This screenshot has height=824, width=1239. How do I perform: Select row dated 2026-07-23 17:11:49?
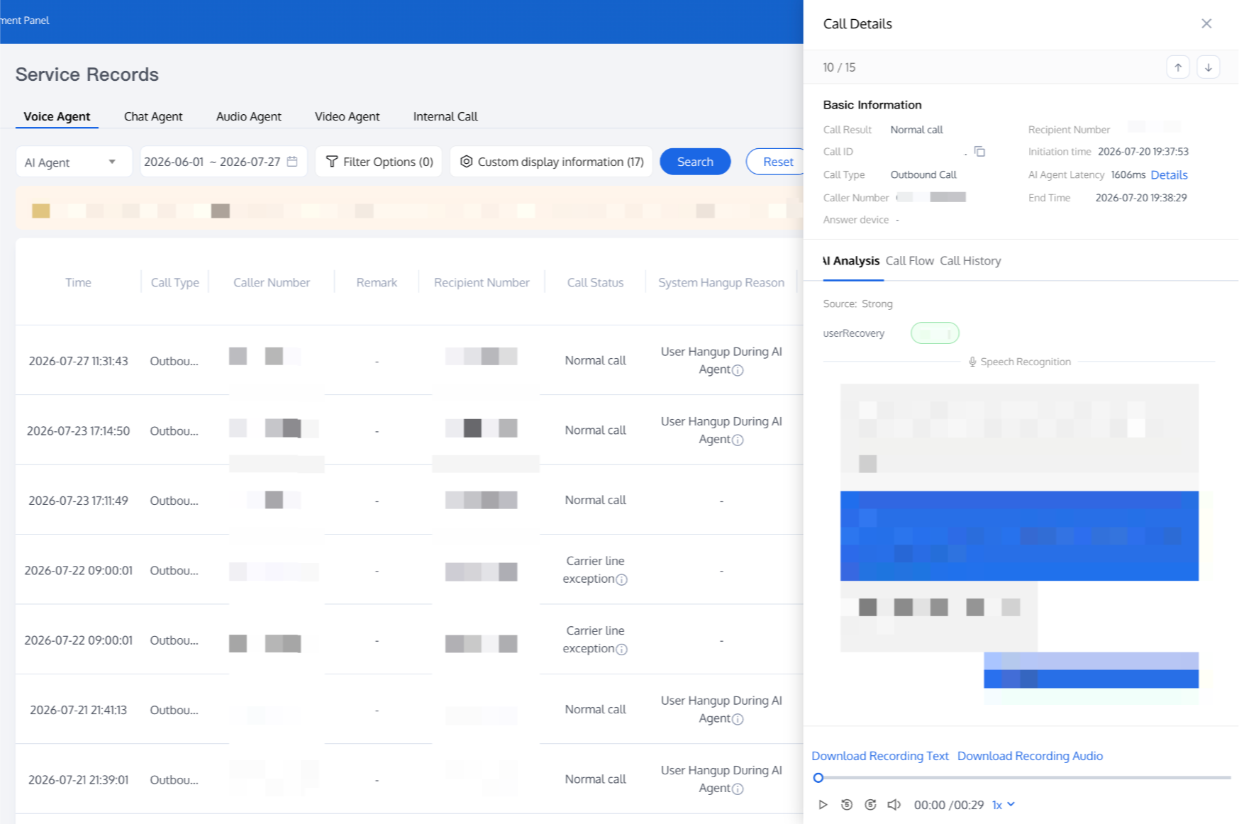click(409, 500)
